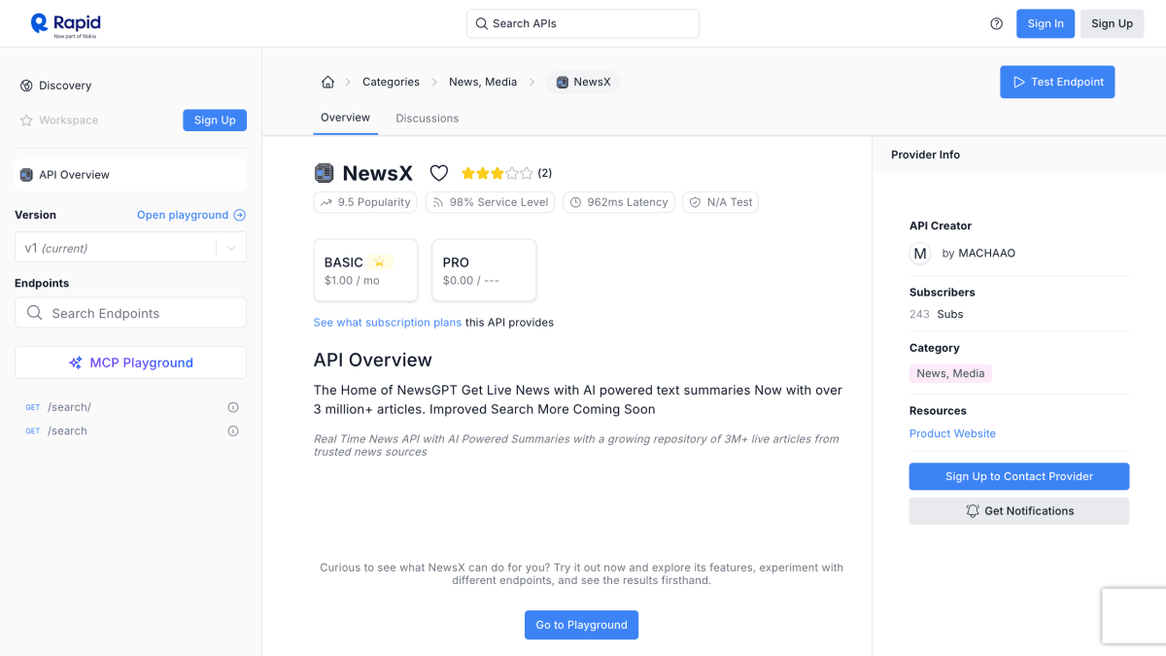This screenshot has height=656, width=1166.
Task: Favorite NewsX with the heart icon
Action: coord(439,173)
